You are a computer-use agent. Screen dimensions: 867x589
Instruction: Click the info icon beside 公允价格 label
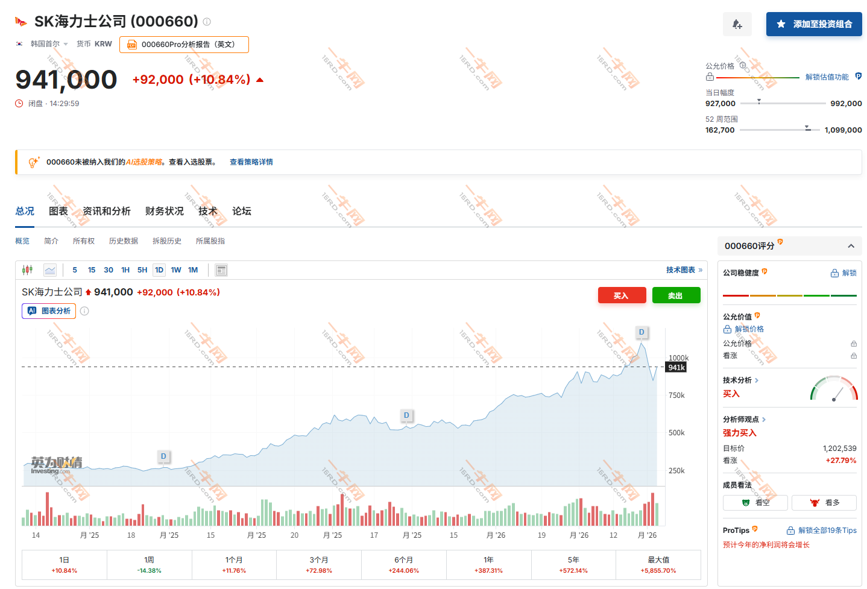pyautogui.click(x=743, y=66)
